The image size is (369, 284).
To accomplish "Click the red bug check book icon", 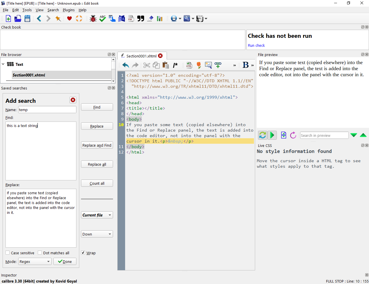I will 93,19.
